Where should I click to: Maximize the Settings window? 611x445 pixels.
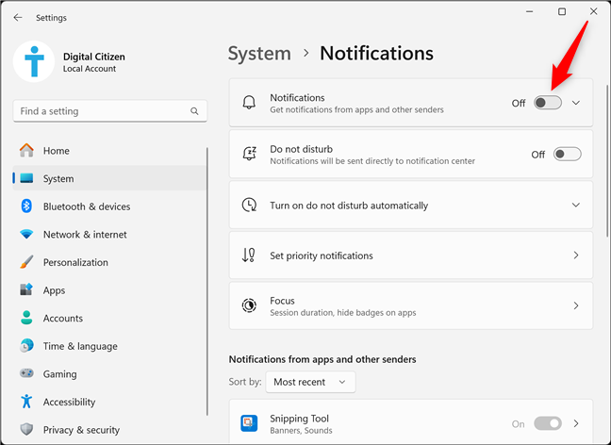click(x=562, y=11)
